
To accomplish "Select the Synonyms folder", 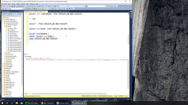I will click(10, 55).
